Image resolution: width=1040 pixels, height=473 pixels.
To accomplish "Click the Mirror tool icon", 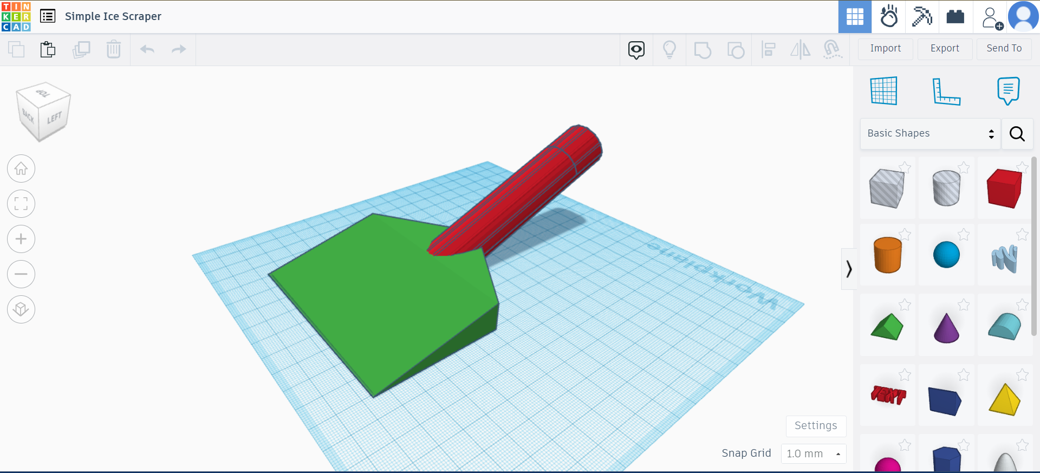I will [x=801, y=50].
